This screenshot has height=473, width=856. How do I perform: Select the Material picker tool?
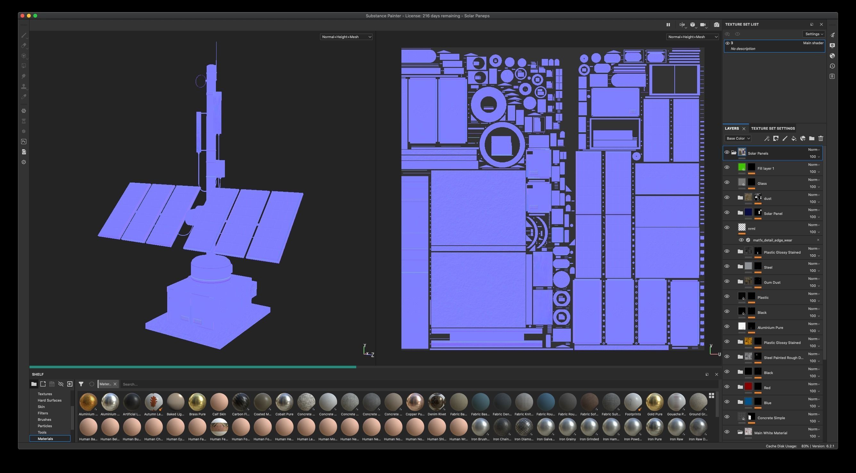click(x=24, y=97)
